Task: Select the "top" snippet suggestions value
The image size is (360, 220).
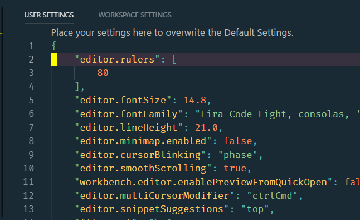Action: point(255,209)
